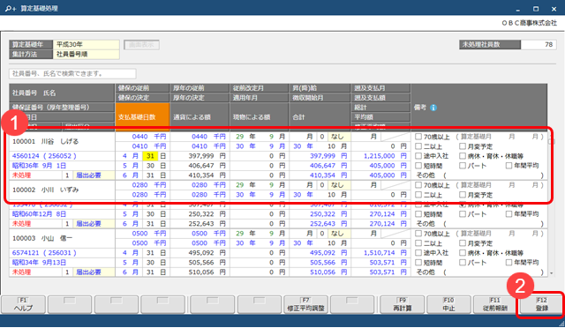Click the orange 支払基礎日数 column header

(x=142, y=116)
